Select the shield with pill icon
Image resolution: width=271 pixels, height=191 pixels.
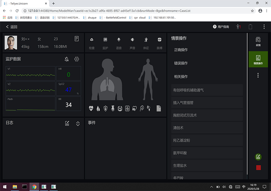[105, 108]
